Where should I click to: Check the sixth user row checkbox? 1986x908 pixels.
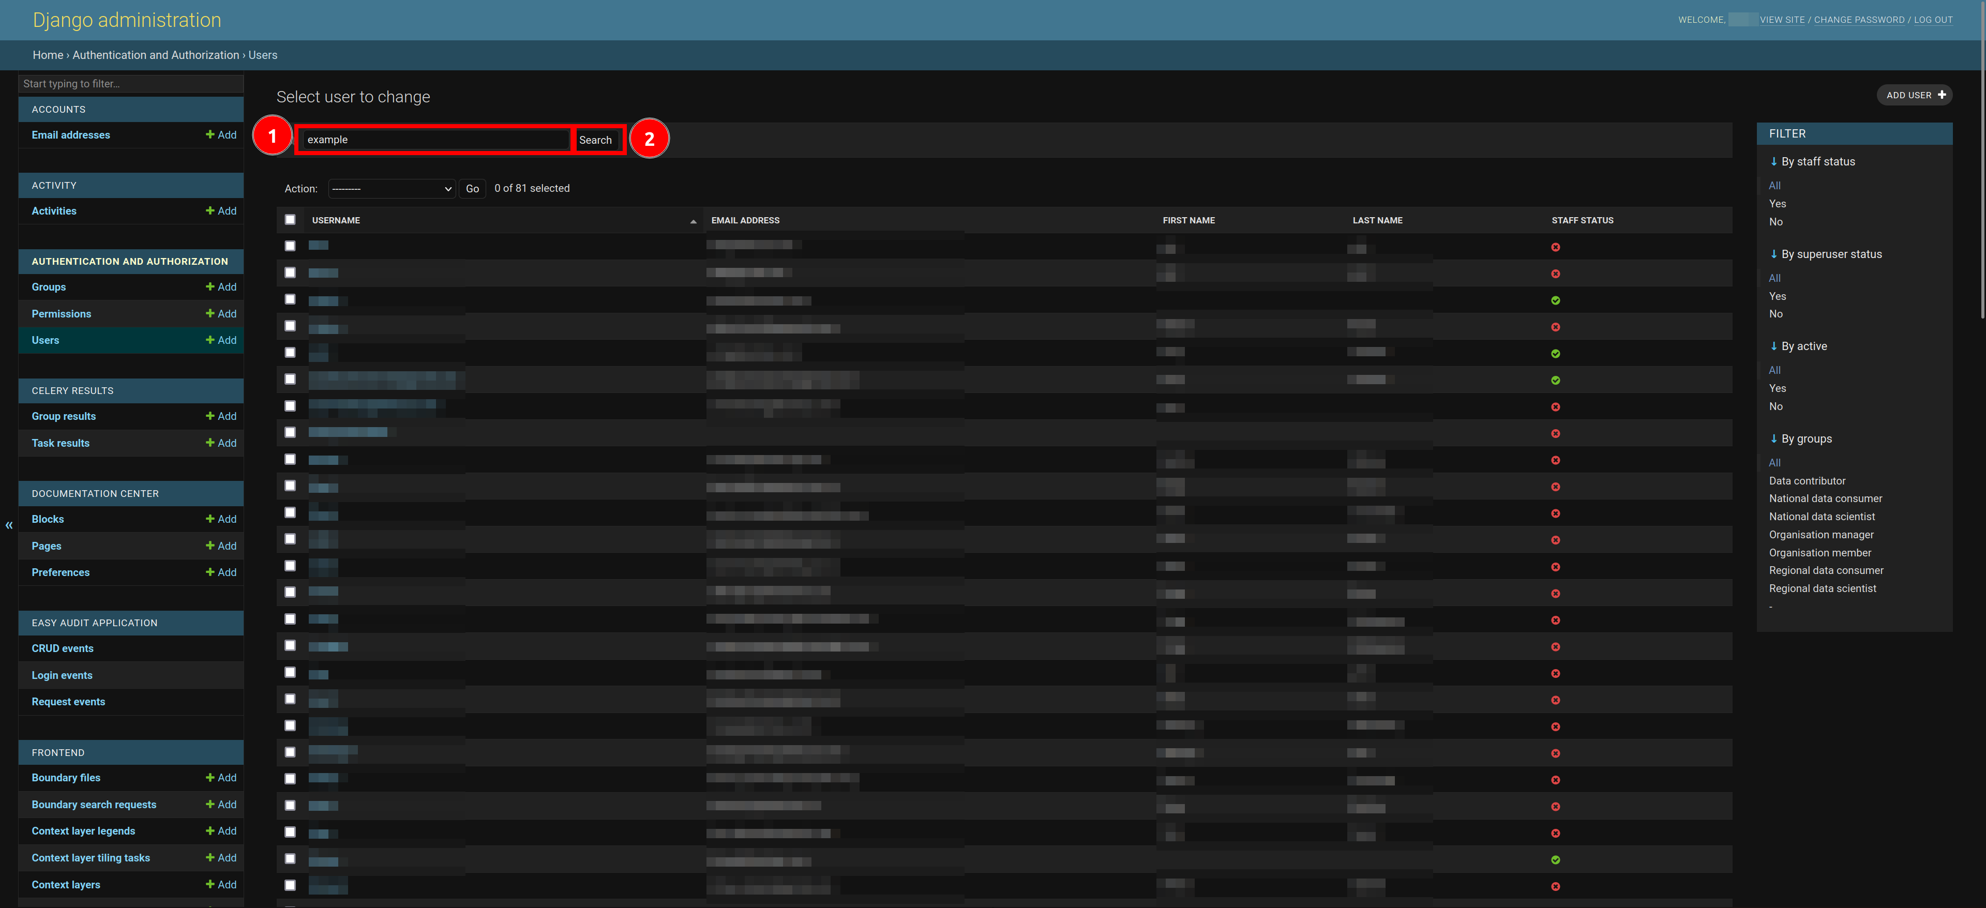pyautogui.click(x=290, y=379)
